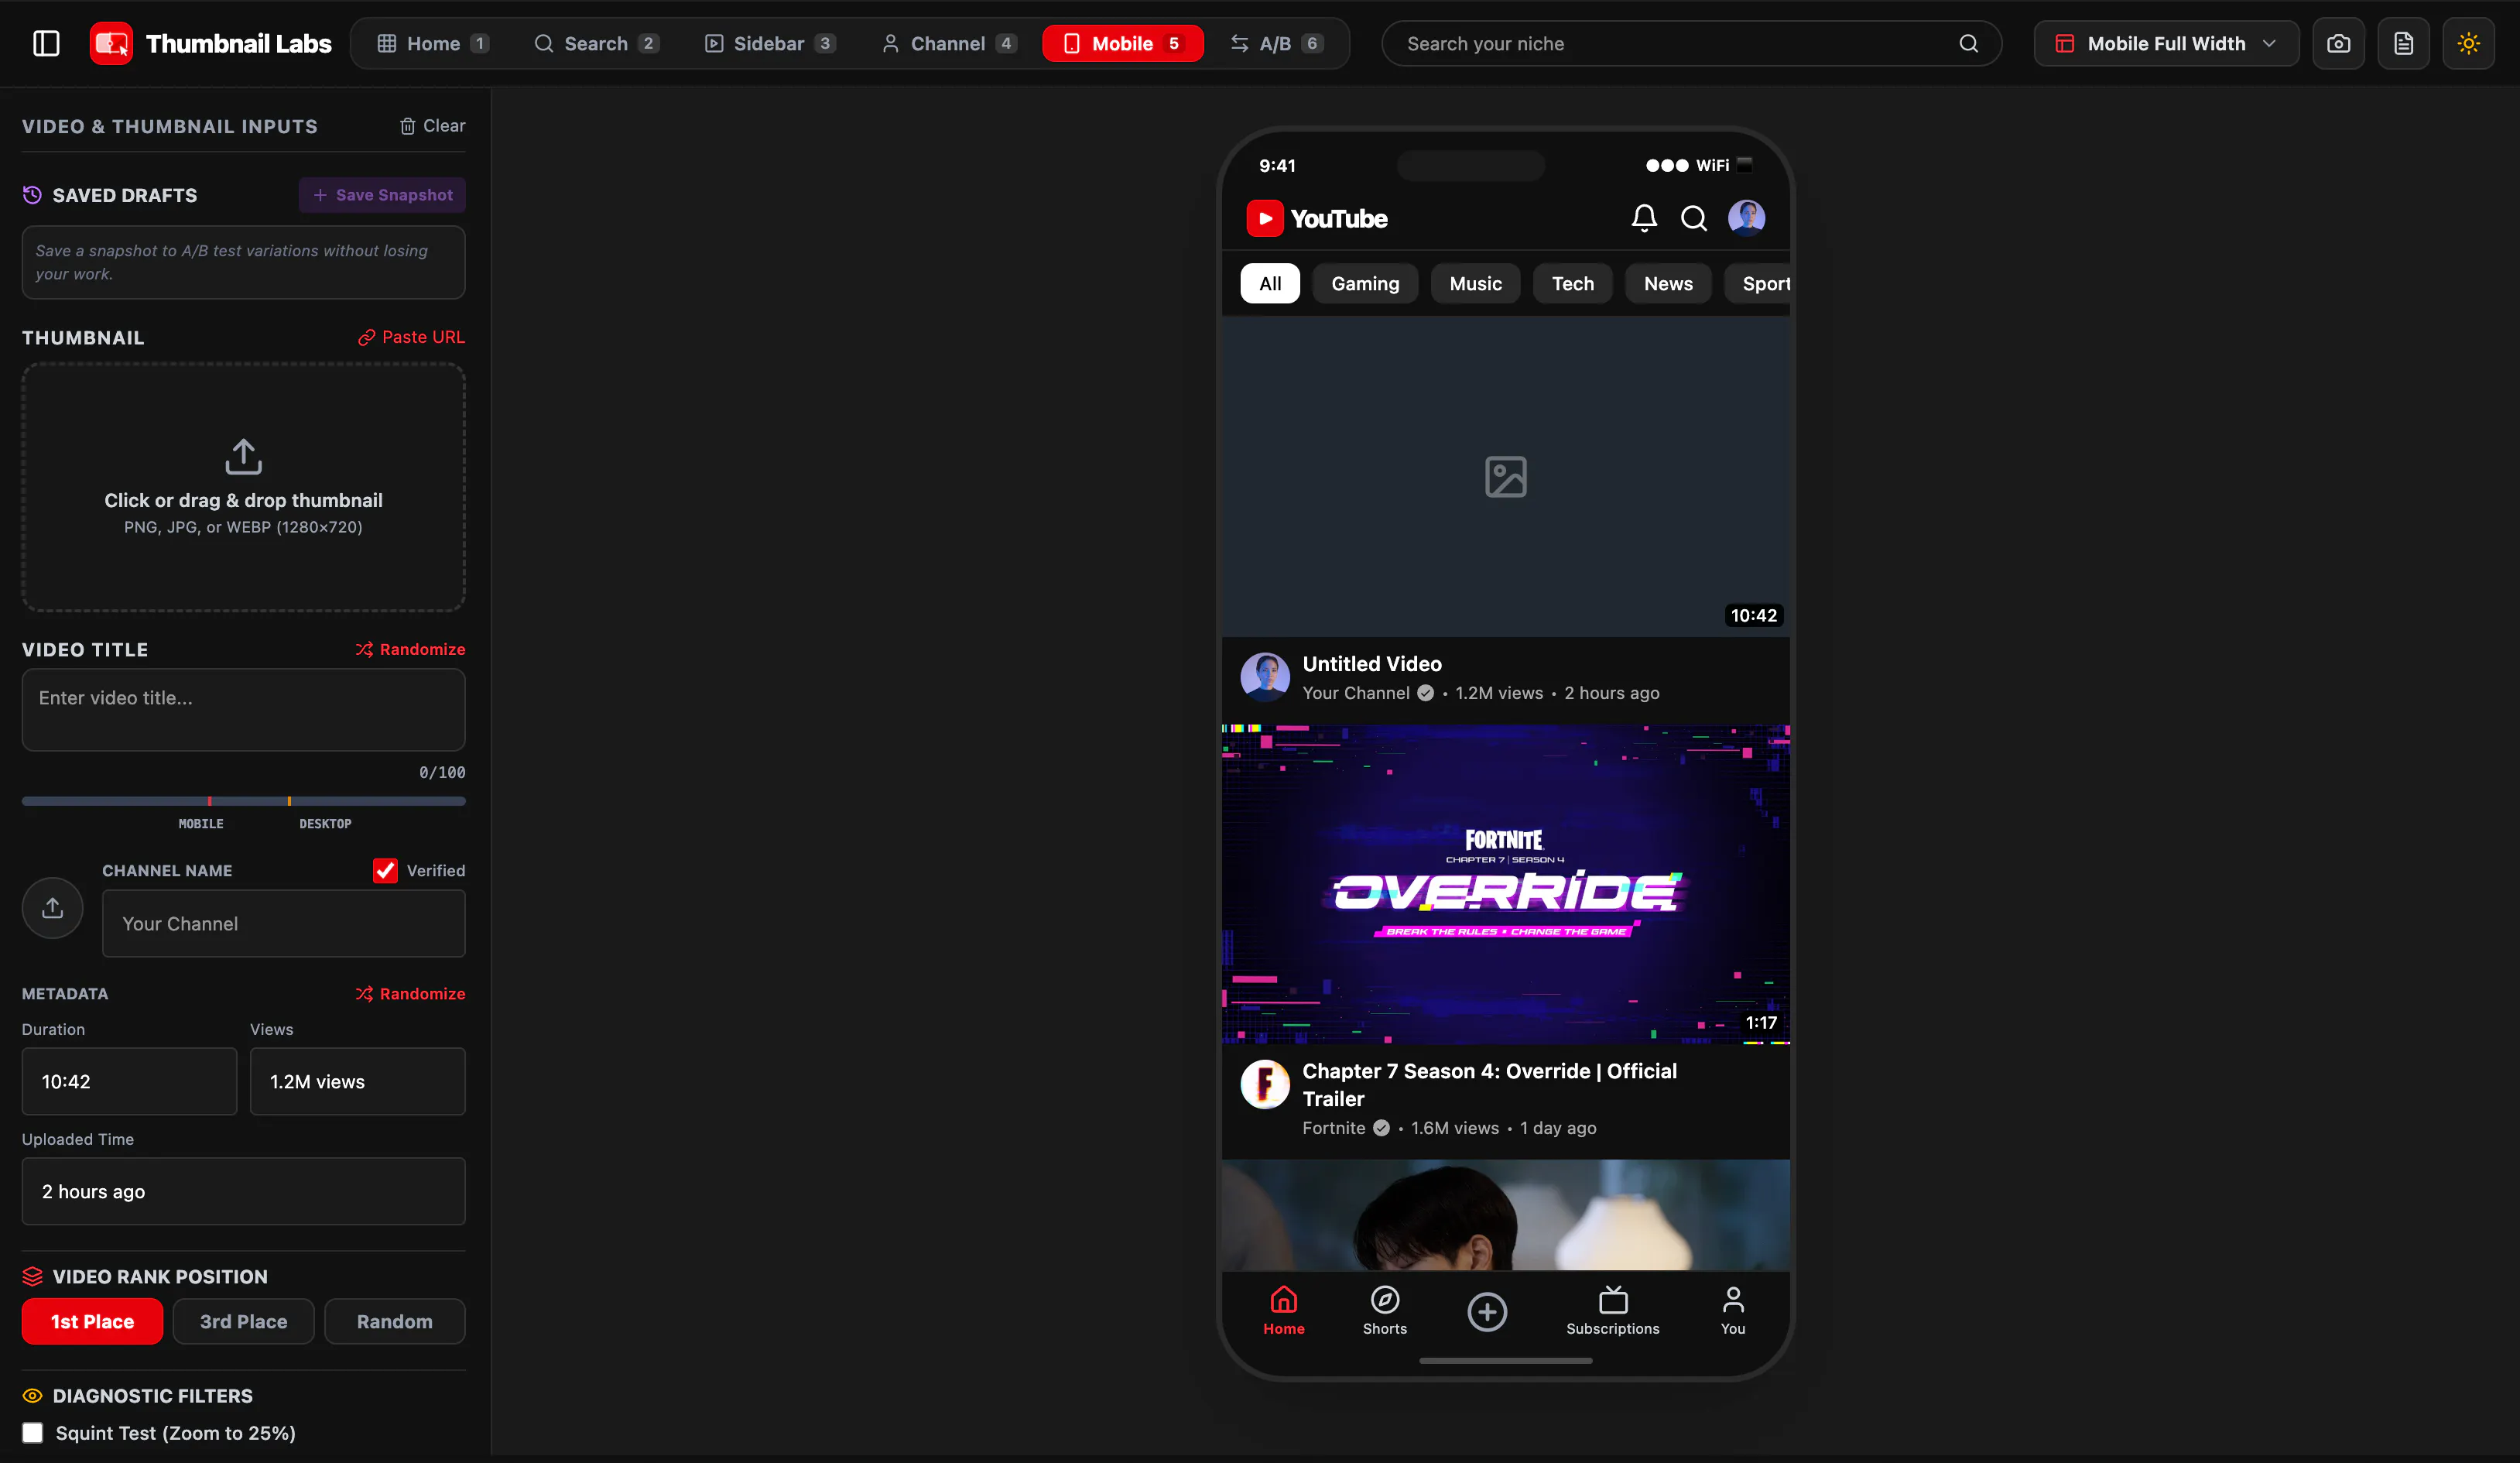Image resolution: width=2520 pixels, height=1463 pixels.
Task: Click the Views field showing 1.2M views
Action: point(357,1081)
